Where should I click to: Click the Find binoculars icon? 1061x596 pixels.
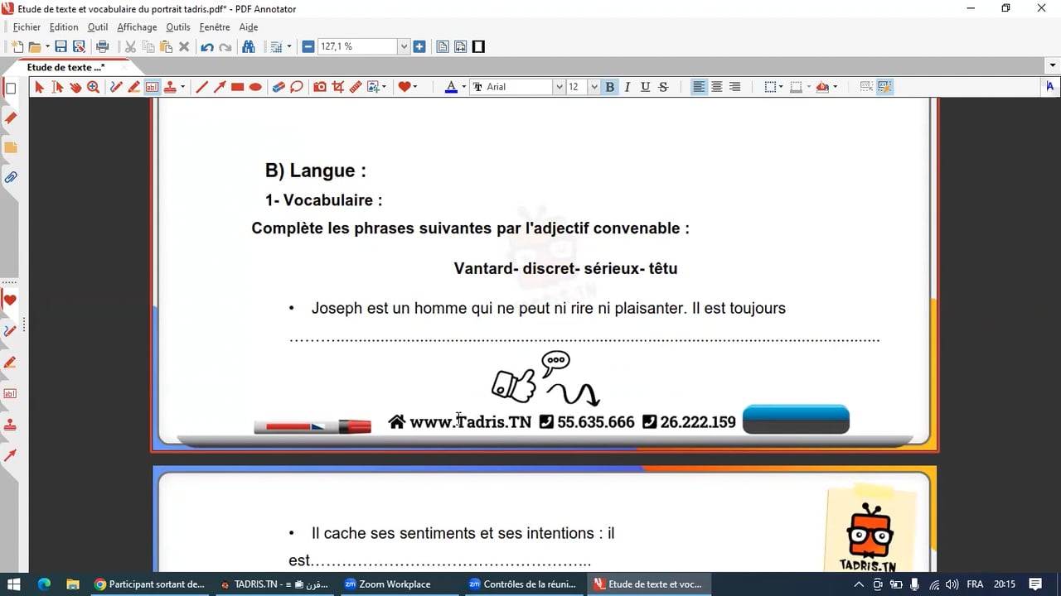pos(248,47)
